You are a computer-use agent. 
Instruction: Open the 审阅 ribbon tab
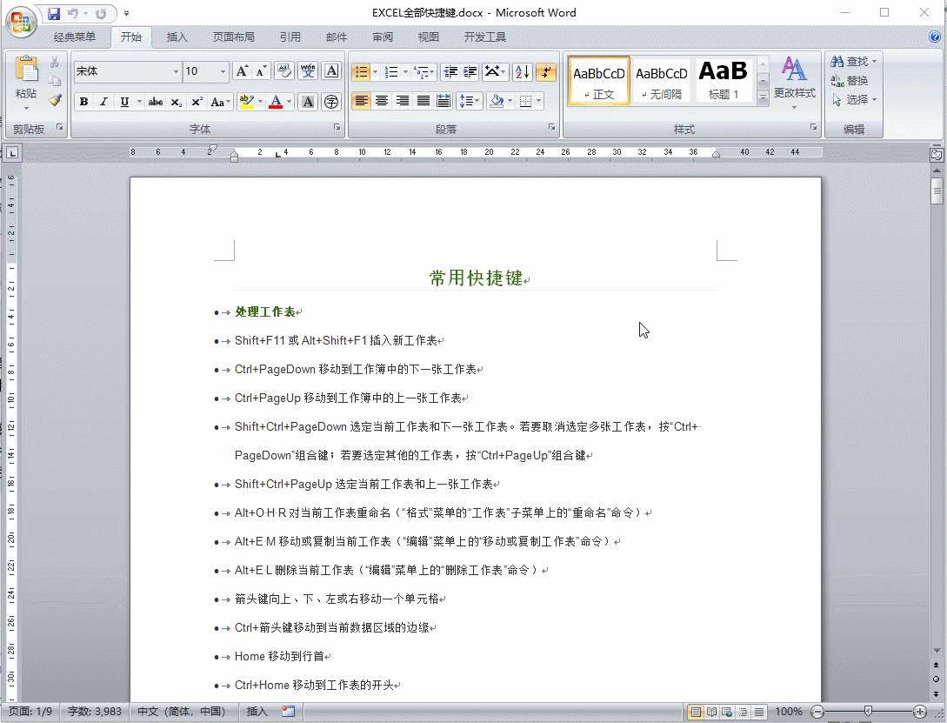pyautogui.click(x=382, y=37)
